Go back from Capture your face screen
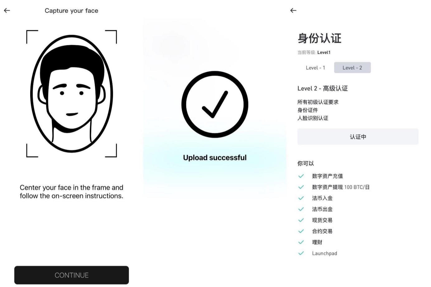This screenshot has width=431, height=287. (x=7, y=11)
